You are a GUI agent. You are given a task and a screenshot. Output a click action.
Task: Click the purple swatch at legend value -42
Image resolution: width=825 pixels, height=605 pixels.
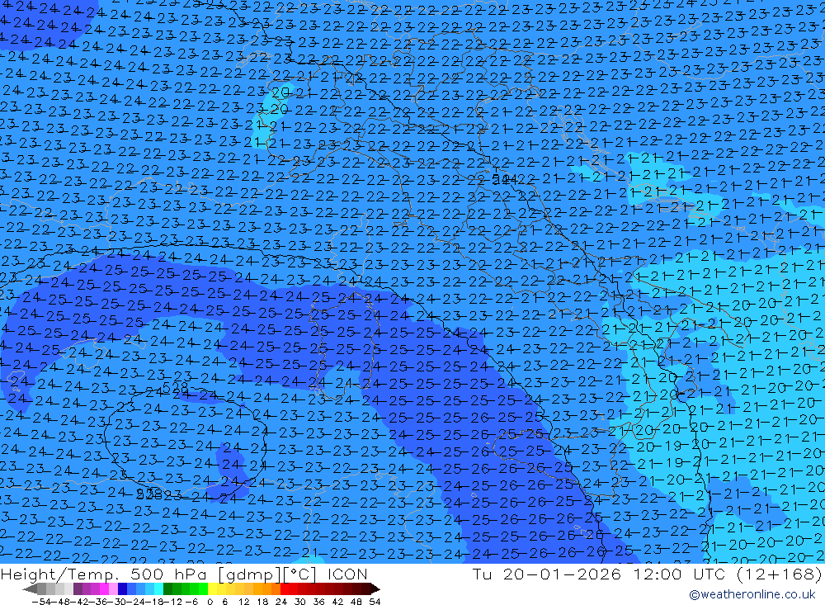coord(78,588)
